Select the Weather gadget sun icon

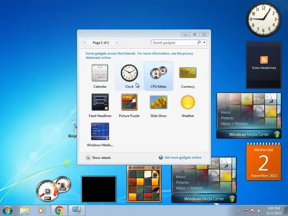pos(188,102)
